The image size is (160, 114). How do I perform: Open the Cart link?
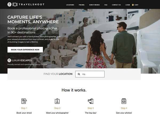136,5
